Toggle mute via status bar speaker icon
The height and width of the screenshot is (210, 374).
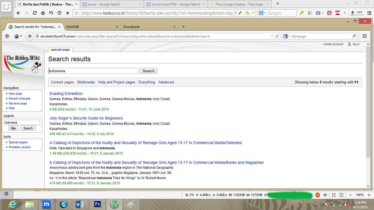tap(325, 195)
